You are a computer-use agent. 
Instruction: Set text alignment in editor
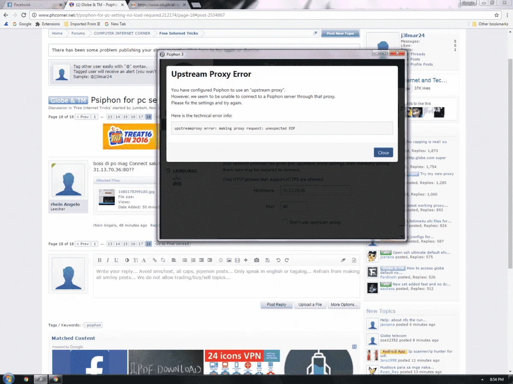click(174, 260)
